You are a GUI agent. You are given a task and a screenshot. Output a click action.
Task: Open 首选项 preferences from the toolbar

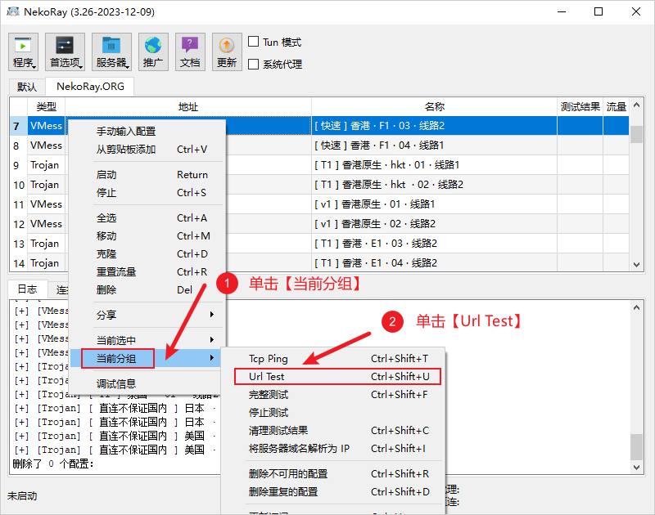(65, 51)
